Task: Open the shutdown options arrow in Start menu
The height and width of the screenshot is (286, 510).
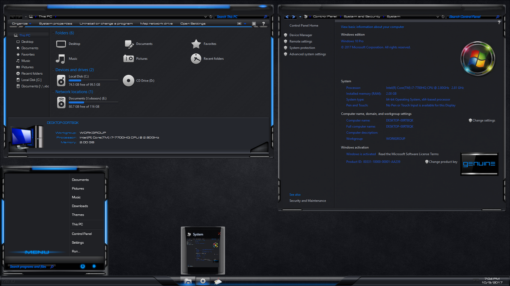Action: [x=94, y=266]
